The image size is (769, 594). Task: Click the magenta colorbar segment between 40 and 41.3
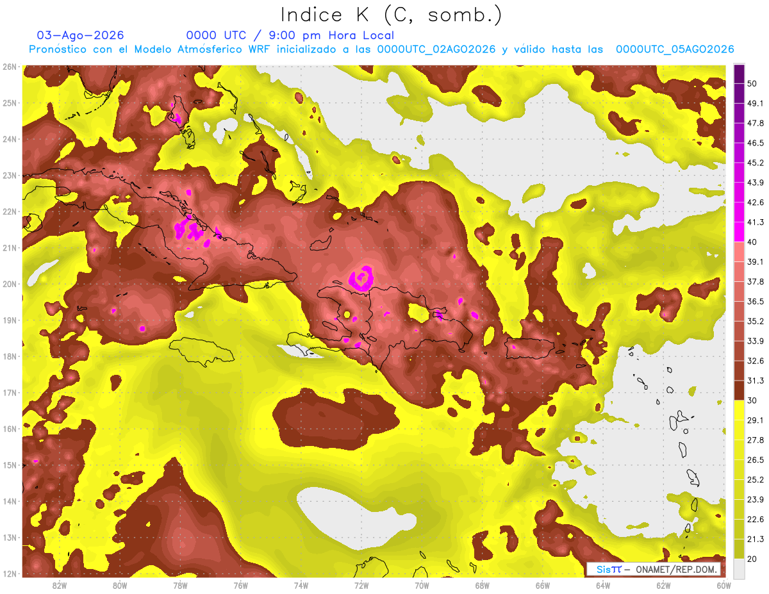(739, 232)
